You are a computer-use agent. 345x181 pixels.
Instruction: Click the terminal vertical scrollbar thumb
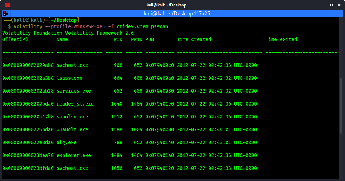point(341,106)
